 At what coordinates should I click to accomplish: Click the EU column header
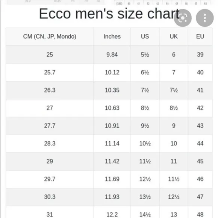click(200, 37)
